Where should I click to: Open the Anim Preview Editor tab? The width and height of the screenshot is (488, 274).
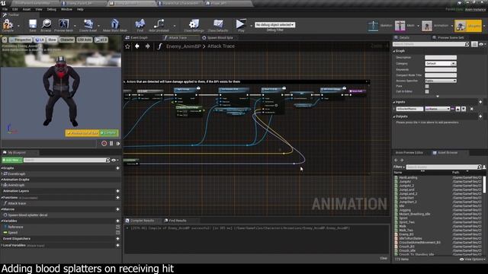pos(409,152)
